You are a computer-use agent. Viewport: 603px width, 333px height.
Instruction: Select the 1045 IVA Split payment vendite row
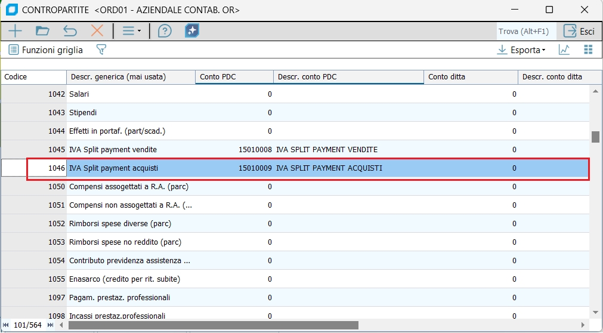click(295, 149)
